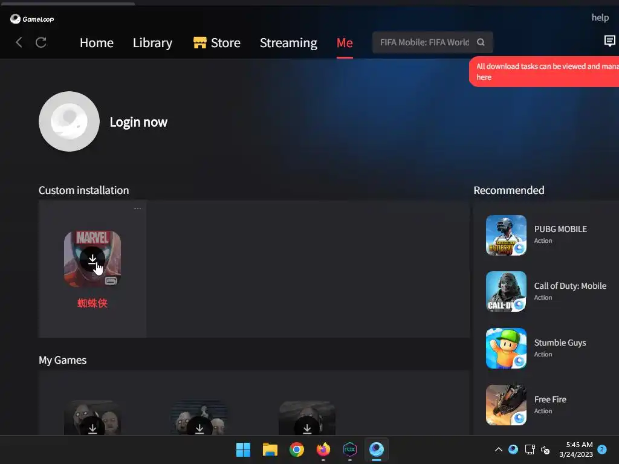
Task: Click Call of Duty: Mobile title
Action: (570, 286)
